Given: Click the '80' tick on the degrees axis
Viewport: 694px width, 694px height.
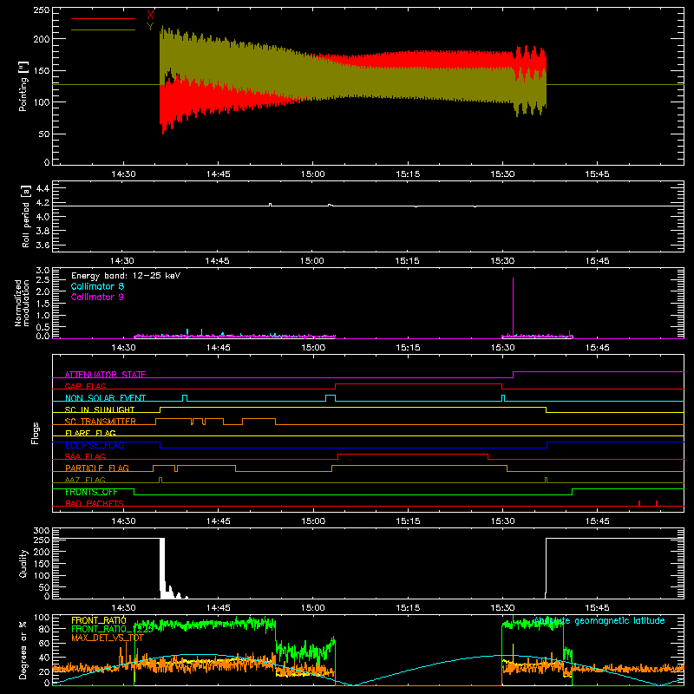Looking at the screenshot, I should click(44, 629).
